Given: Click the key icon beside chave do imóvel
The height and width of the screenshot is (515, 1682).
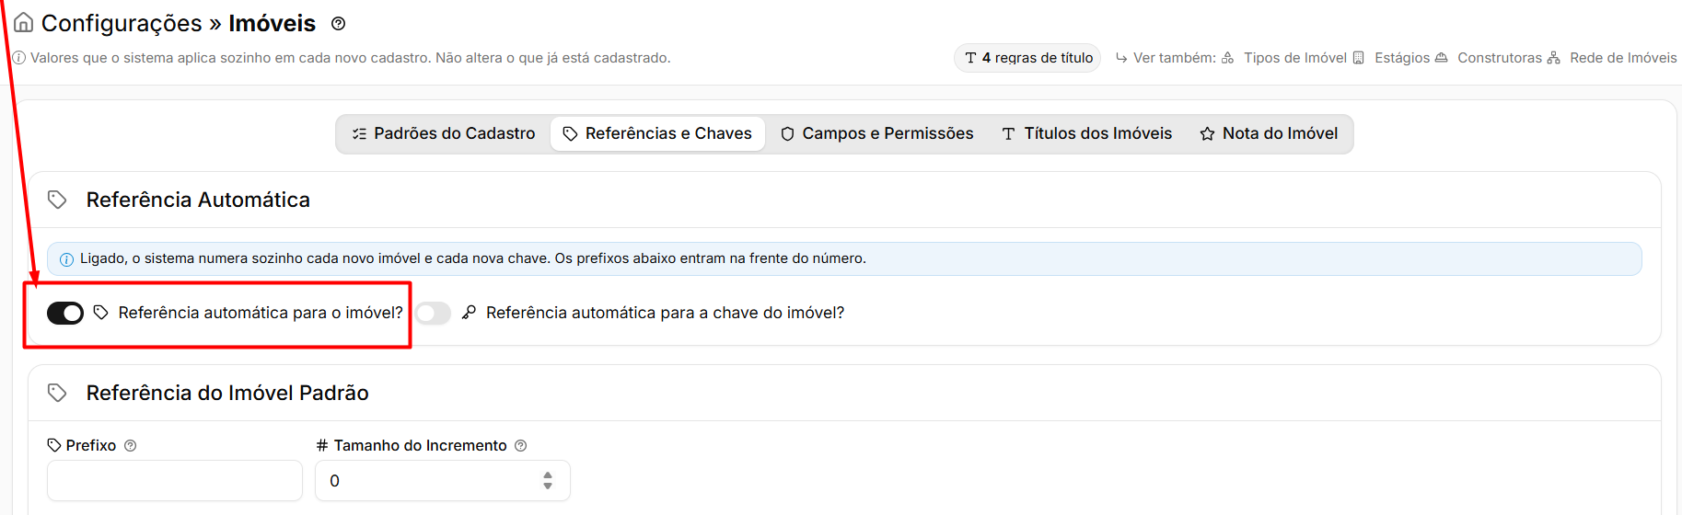Looking at the screenshot, I should point(470,313).
